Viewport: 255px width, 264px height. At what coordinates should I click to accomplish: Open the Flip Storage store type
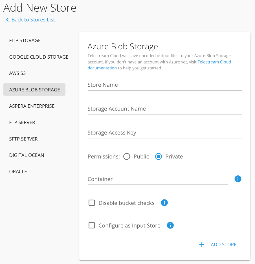25,40
